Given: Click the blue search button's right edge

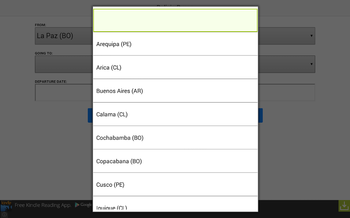Looking at the screenshot, I should point(260,115).
